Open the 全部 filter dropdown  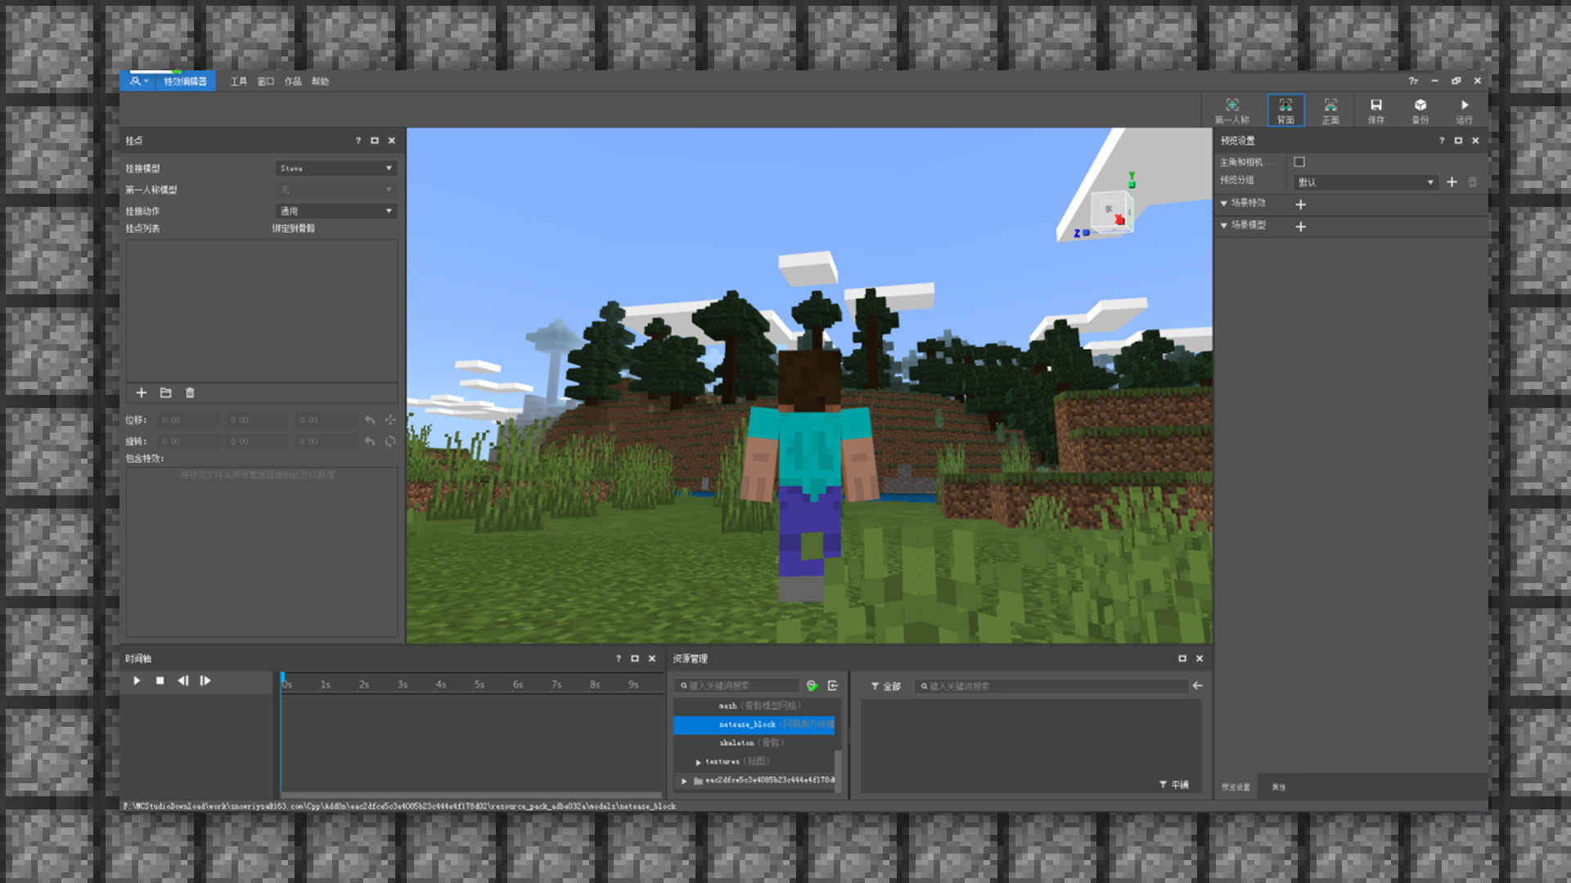coord(885,686)
